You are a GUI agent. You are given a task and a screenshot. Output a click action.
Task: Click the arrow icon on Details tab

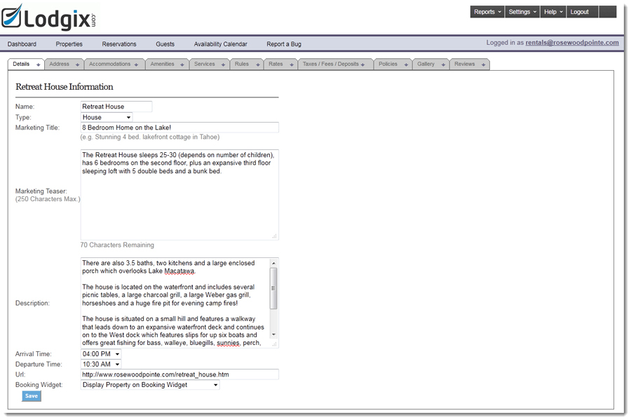click(x=39, y=65)
